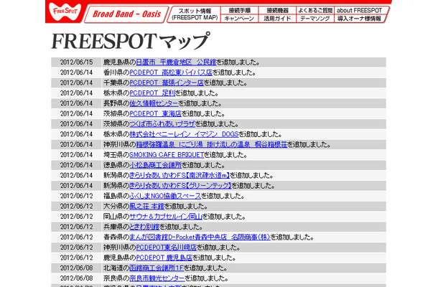Select the date beside 長野県 entry
Screen dimensions: 438x287
[76, 103]
